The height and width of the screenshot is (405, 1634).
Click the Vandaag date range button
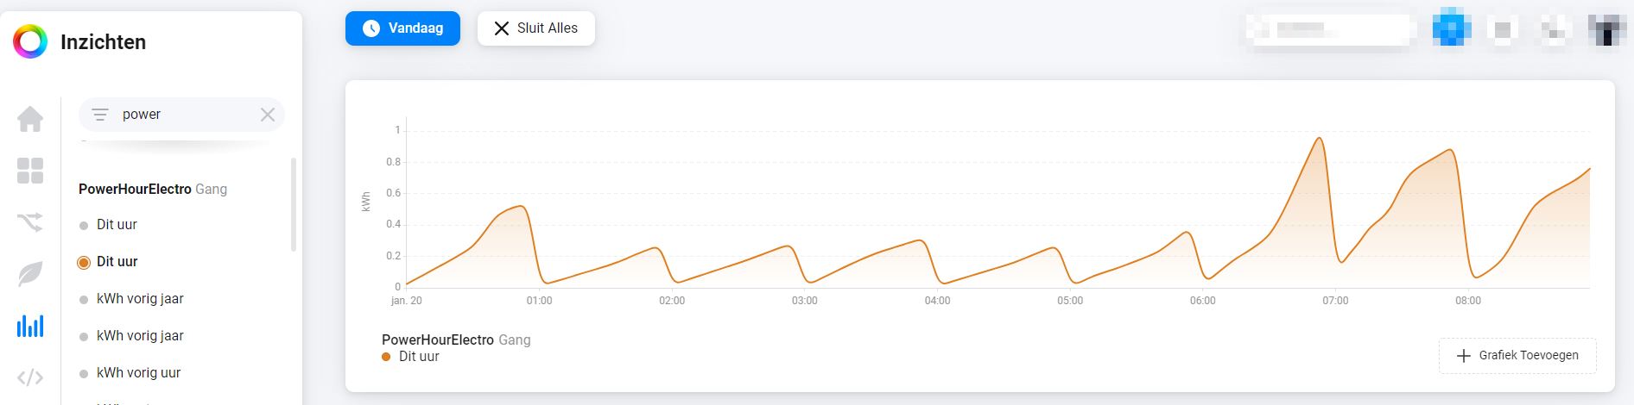click(x=402, y=28)
